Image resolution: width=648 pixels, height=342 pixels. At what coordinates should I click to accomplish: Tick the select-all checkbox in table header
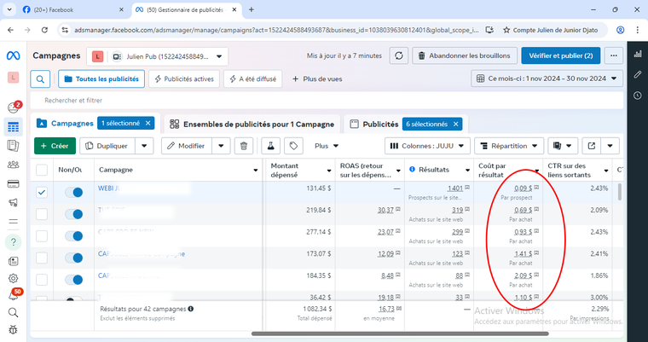pos(42,170)
